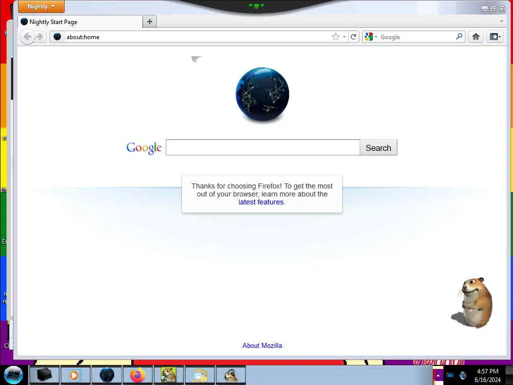Select the Nightly Start Page tab

point(80,22)
